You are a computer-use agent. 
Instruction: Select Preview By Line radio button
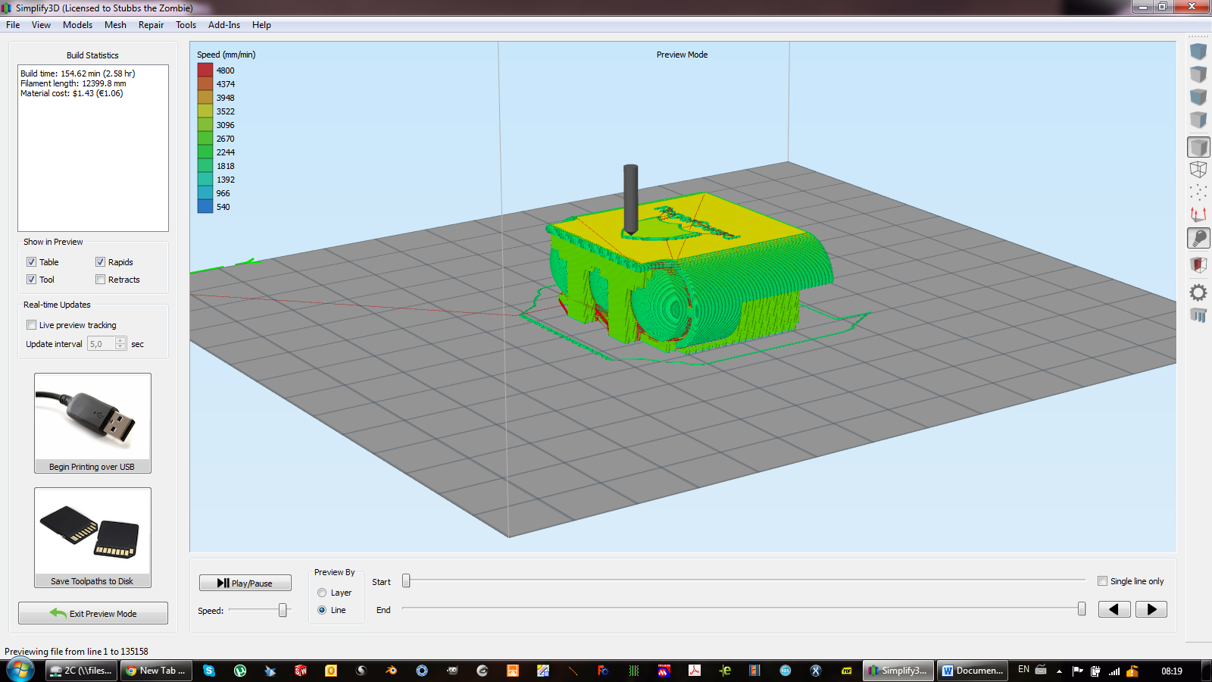(322, 610)
